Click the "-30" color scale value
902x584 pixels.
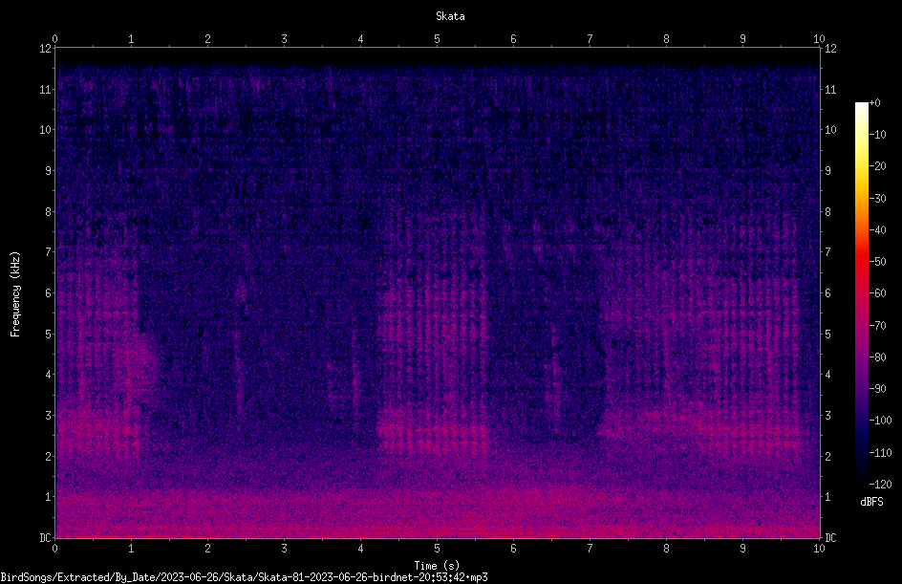click(x=878, y=199)
